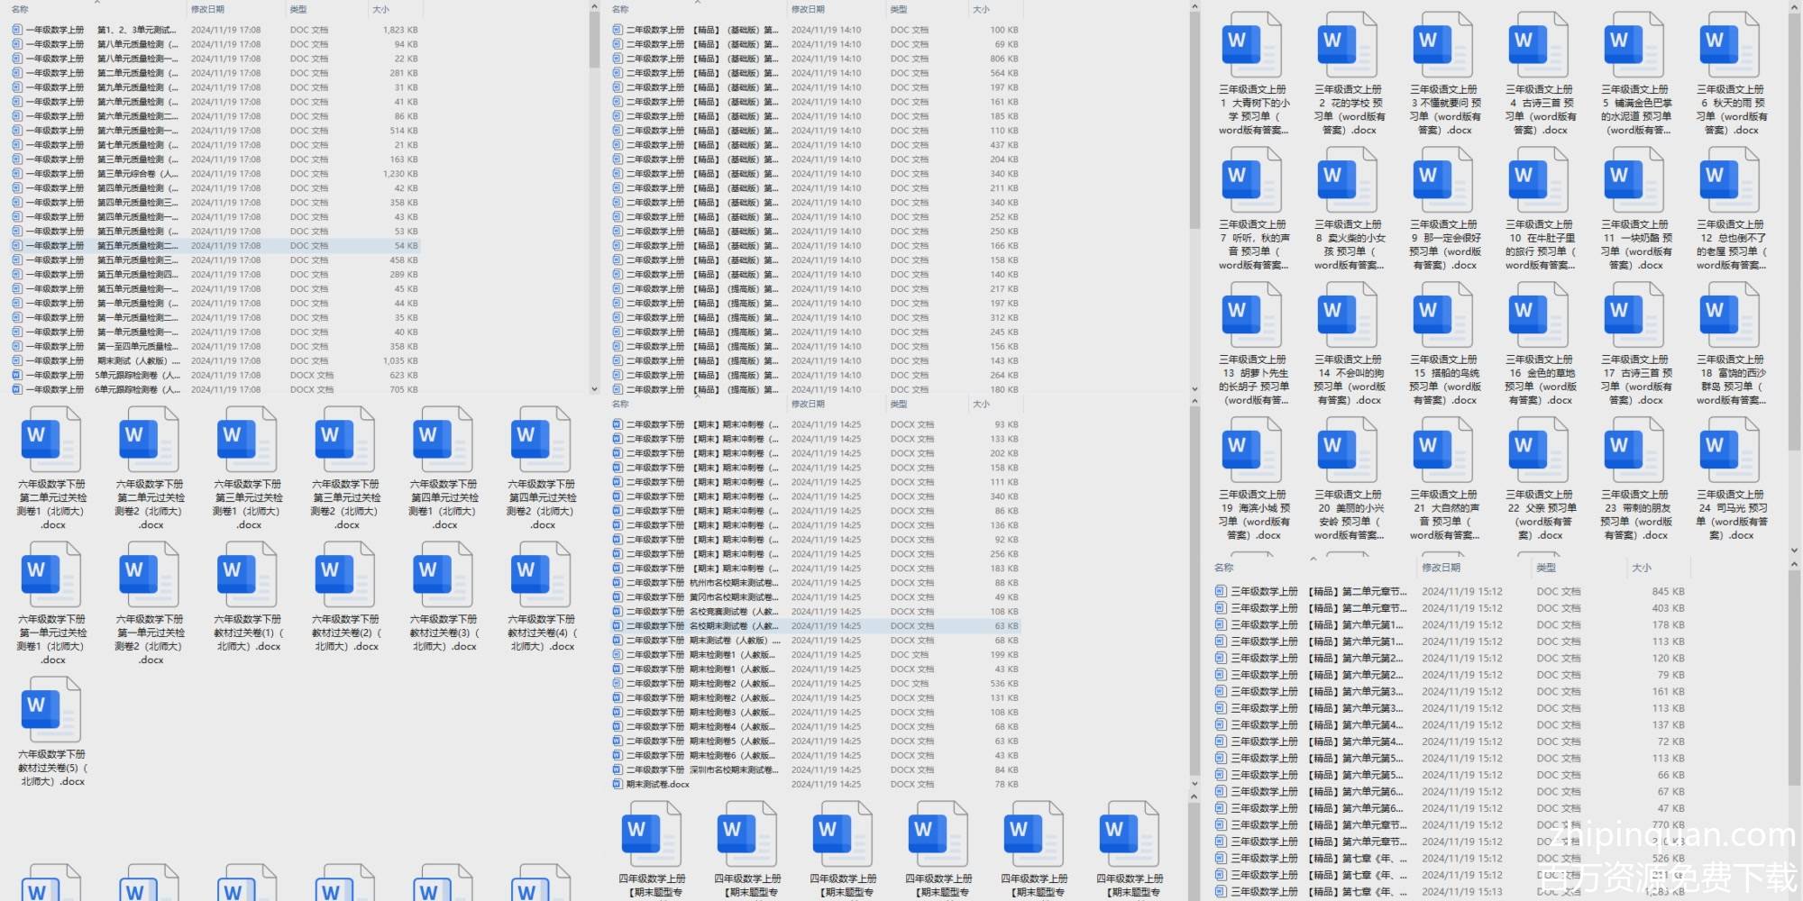The width and height of the screenshot is (1803, 901).
Task: Click the top-left list's scroll down arrow
Action: click(x=594, y=389)
